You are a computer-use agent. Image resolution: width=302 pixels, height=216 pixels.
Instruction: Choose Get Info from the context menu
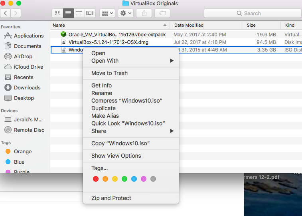[131, 85]
